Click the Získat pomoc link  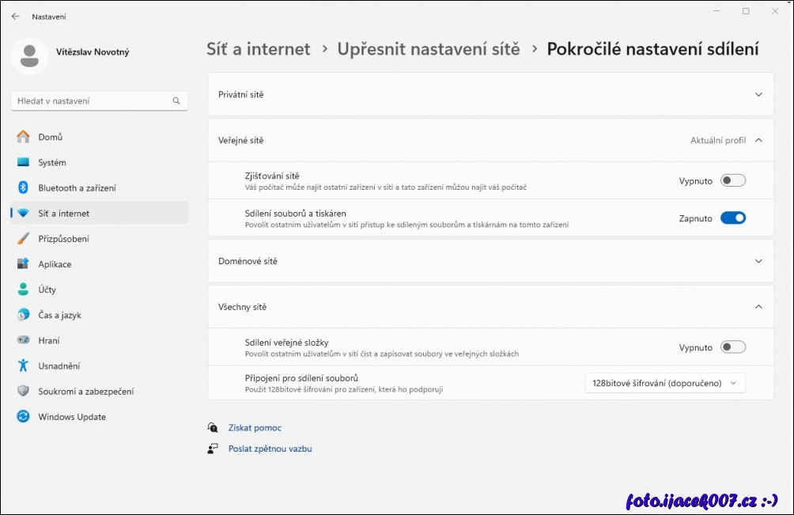255,427
